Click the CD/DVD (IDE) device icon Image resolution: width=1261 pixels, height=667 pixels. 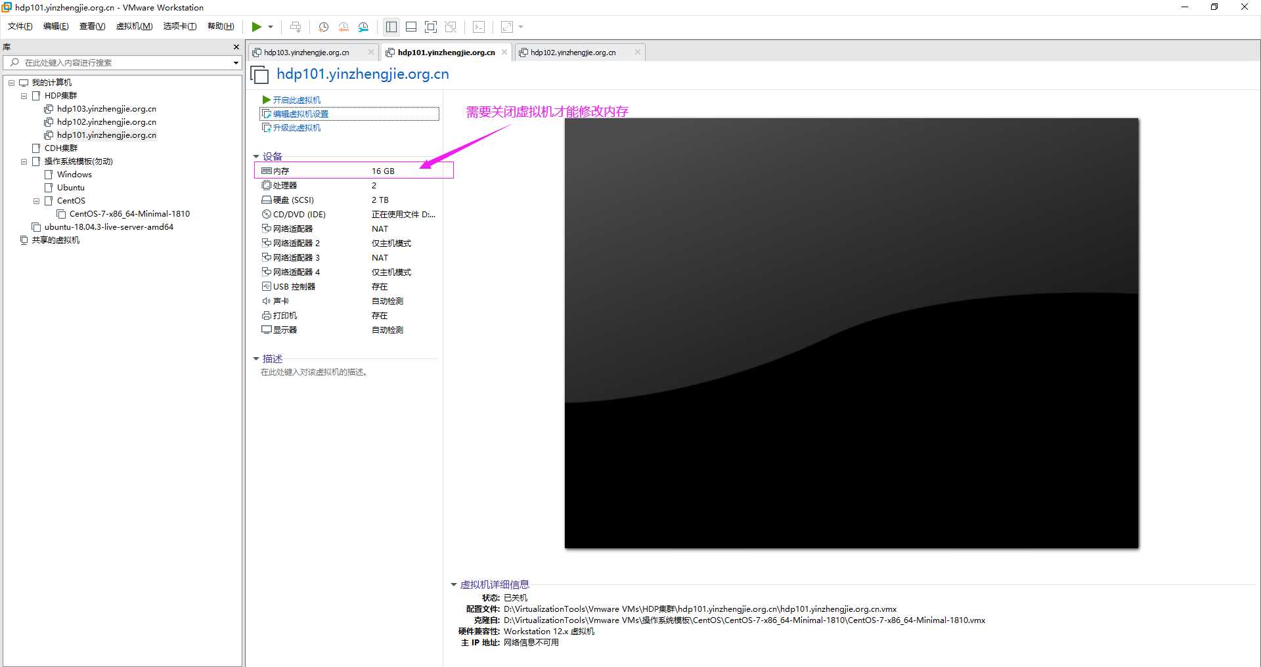pyautogui.click(x=267, y=214)
